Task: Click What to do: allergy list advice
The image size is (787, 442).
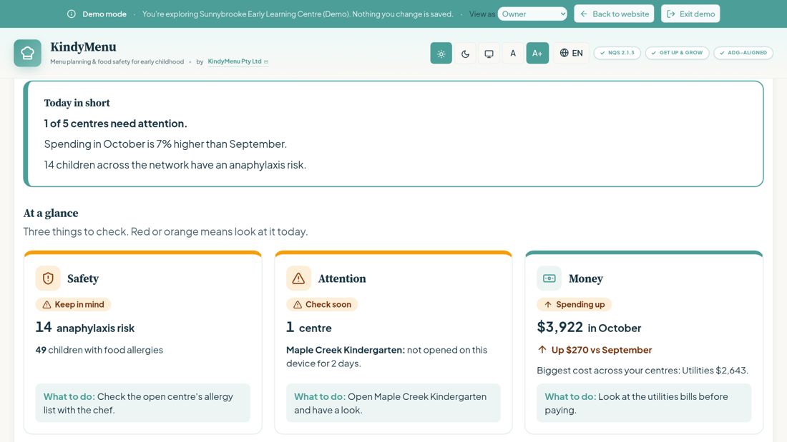Action: (x=142, y=403)
